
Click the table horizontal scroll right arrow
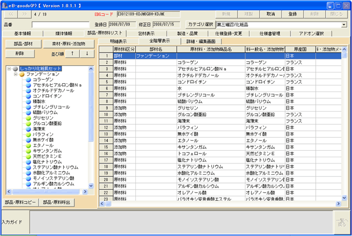(x=338, y=204)
